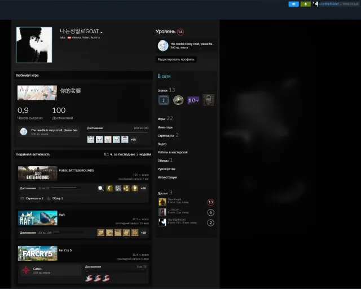Open Far Cry 5 title link
The image size is (361, 289).
click(x=65, y=250)
